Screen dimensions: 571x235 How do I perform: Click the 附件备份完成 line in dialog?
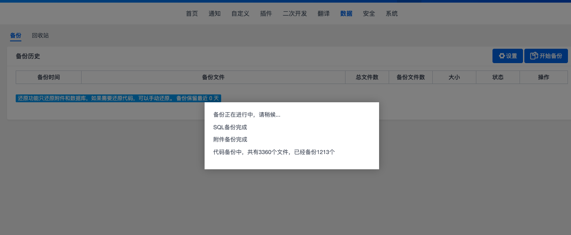230,140
